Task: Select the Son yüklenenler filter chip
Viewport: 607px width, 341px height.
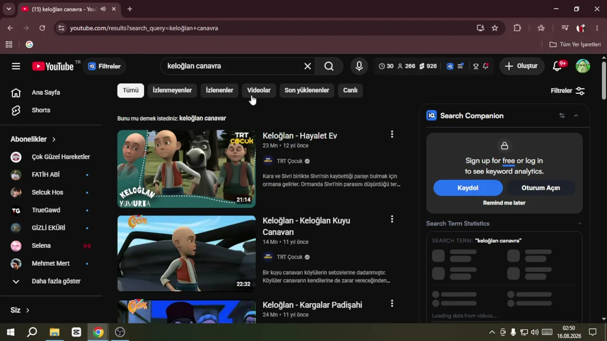Action: pos(307,90)
